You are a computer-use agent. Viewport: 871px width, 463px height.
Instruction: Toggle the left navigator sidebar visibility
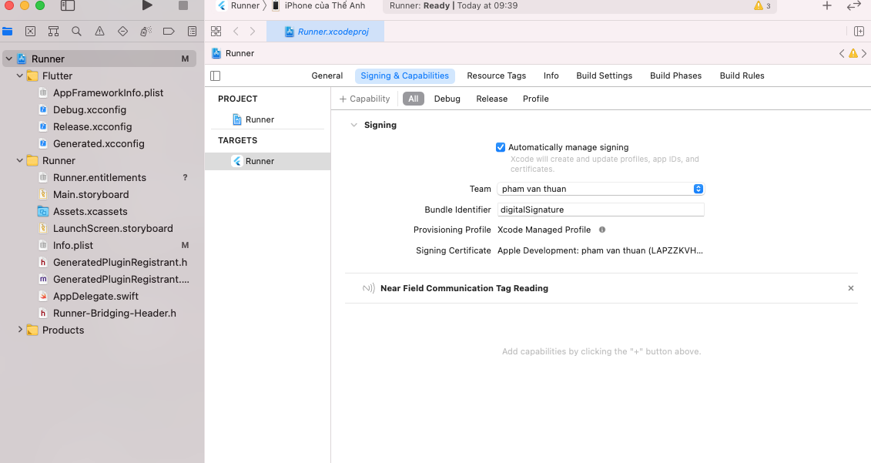click(x=215, y=75)
